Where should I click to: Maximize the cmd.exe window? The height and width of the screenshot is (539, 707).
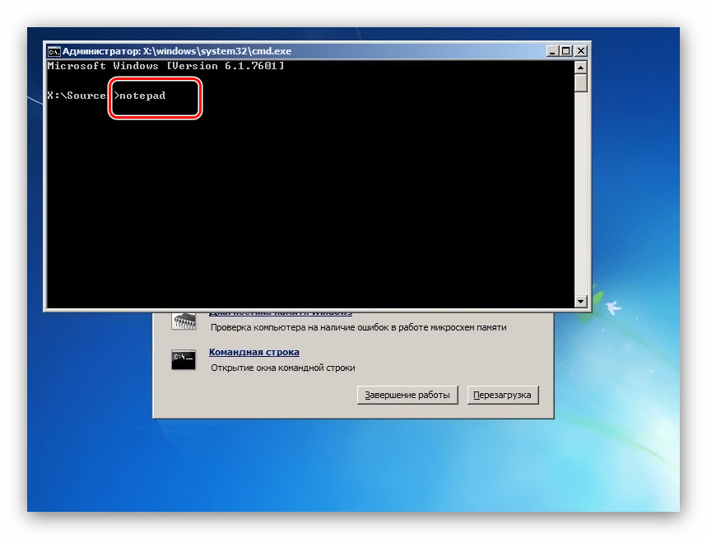[566, 50]
